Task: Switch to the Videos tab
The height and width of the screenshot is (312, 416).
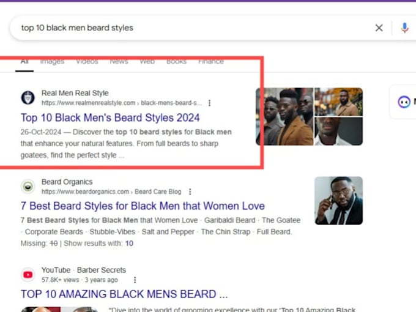Action: point(87,62)
